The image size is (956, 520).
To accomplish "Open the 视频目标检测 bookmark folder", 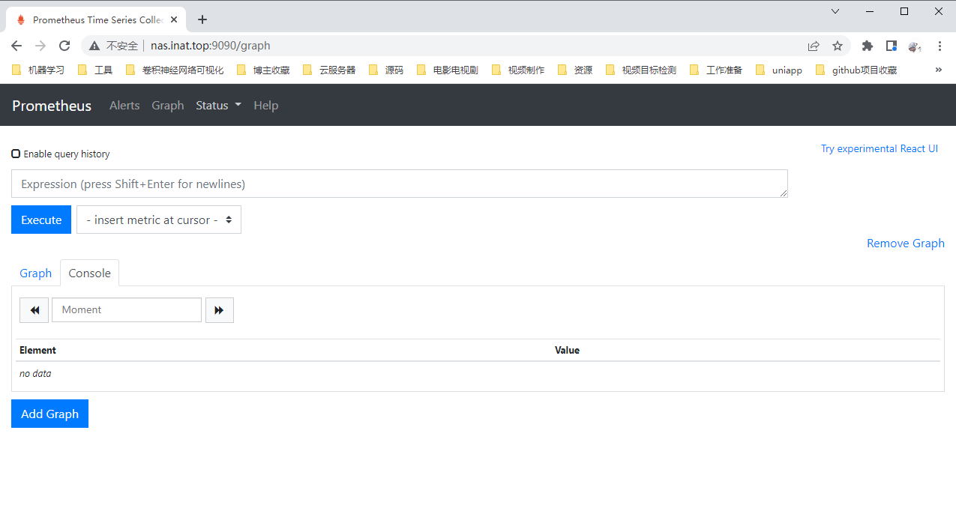I will tap(641, 70).
